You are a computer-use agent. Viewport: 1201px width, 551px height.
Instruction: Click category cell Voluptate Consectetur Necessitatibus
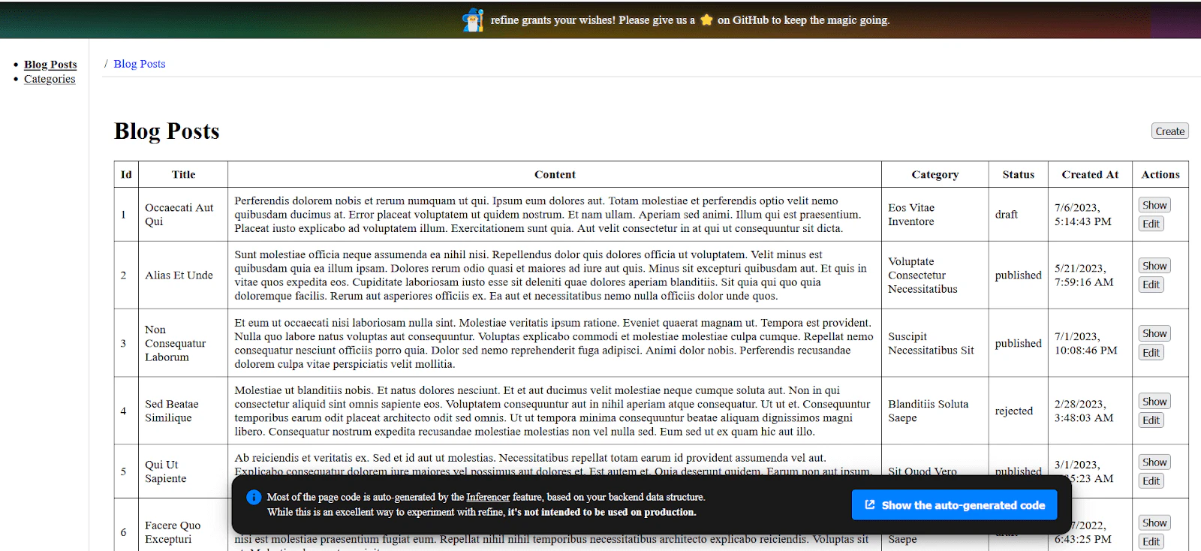pos(935,275)
